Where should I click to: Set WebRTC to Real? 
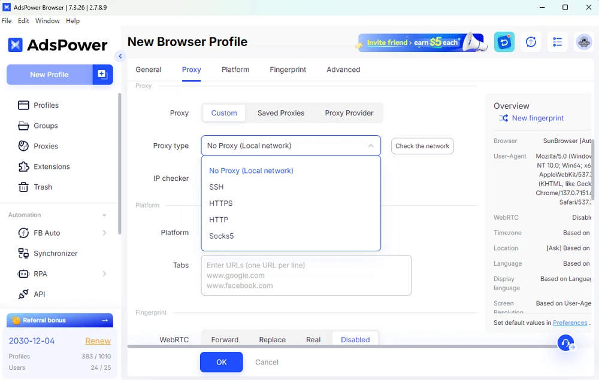point(313,339)
